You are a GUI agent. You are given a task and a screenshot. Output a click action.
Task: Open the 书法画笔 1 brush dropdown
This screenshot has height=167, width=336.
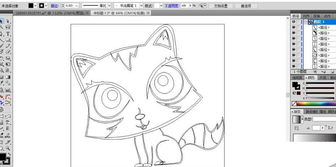(x=142, y=6)
